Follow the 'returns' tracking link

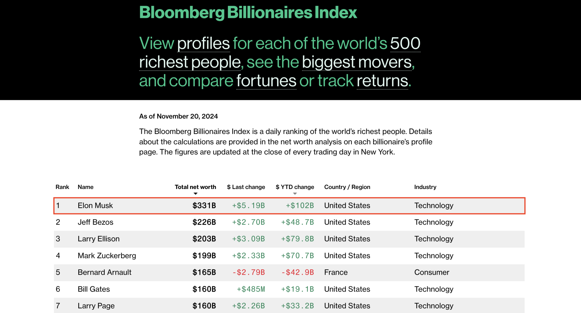(x=382, y=81)
